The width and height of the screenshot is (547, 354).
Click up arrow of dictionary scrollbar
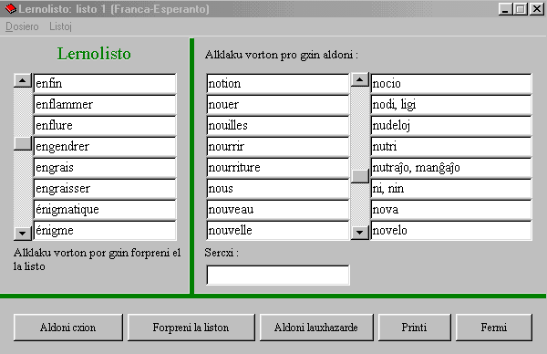point(360,79)
